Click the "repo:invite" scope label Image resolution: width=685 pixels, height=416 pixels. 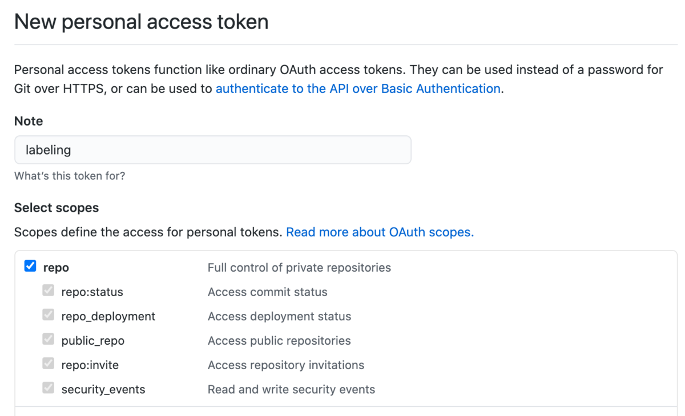[90, 365]
